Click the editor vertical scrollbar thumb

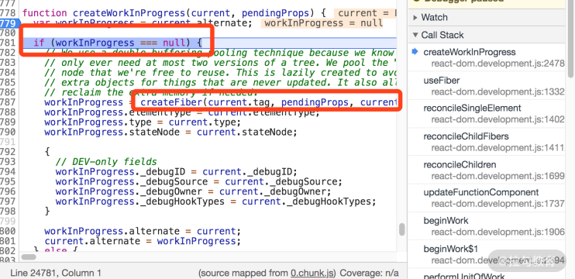coord(402,229)
